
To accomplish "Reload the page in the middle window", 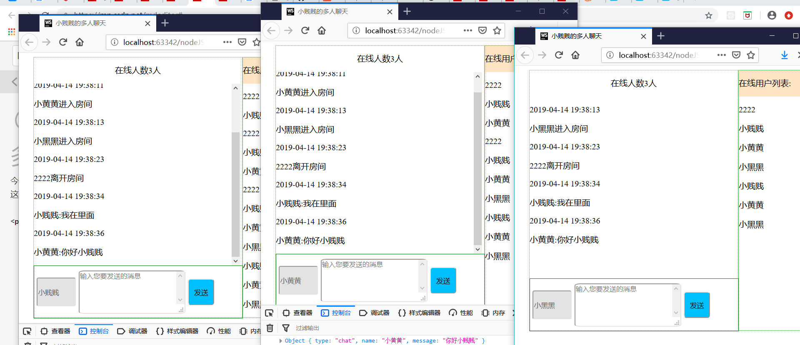I will [x=305, y=30].
